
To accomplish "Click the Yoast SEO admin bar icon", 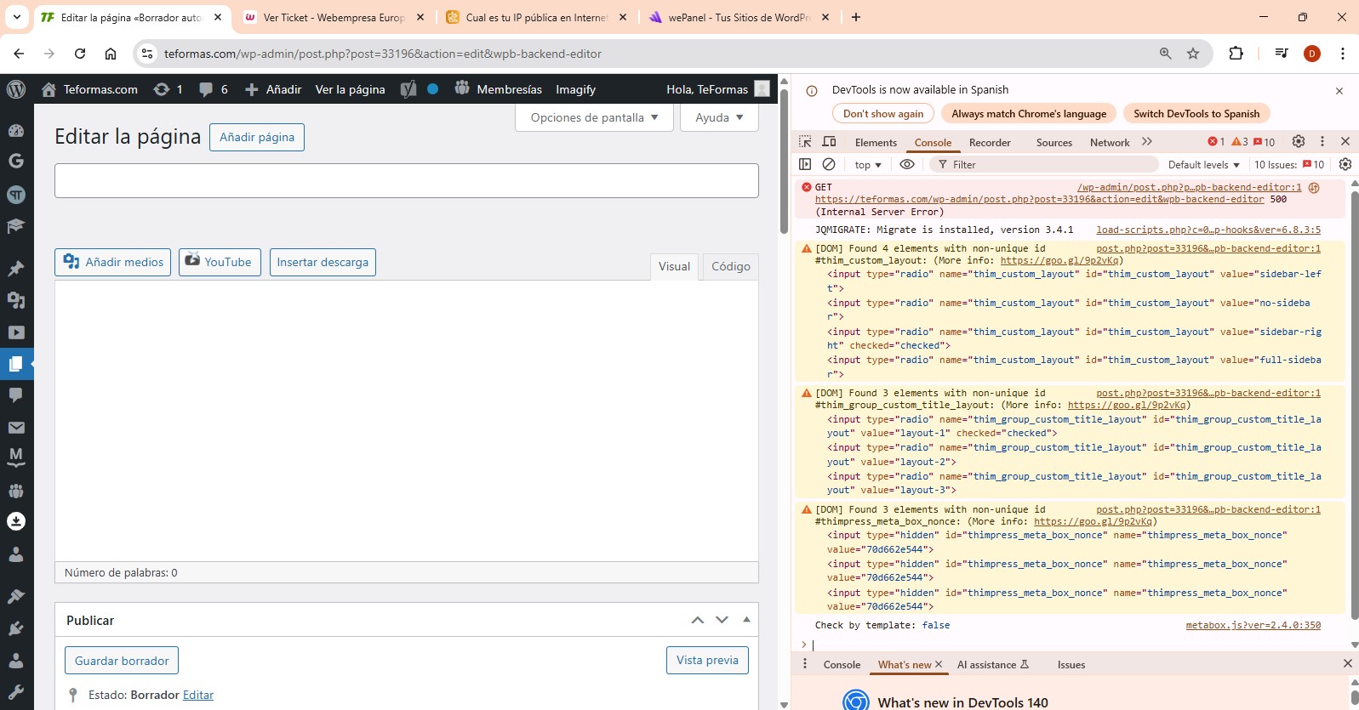I will 408,89.
